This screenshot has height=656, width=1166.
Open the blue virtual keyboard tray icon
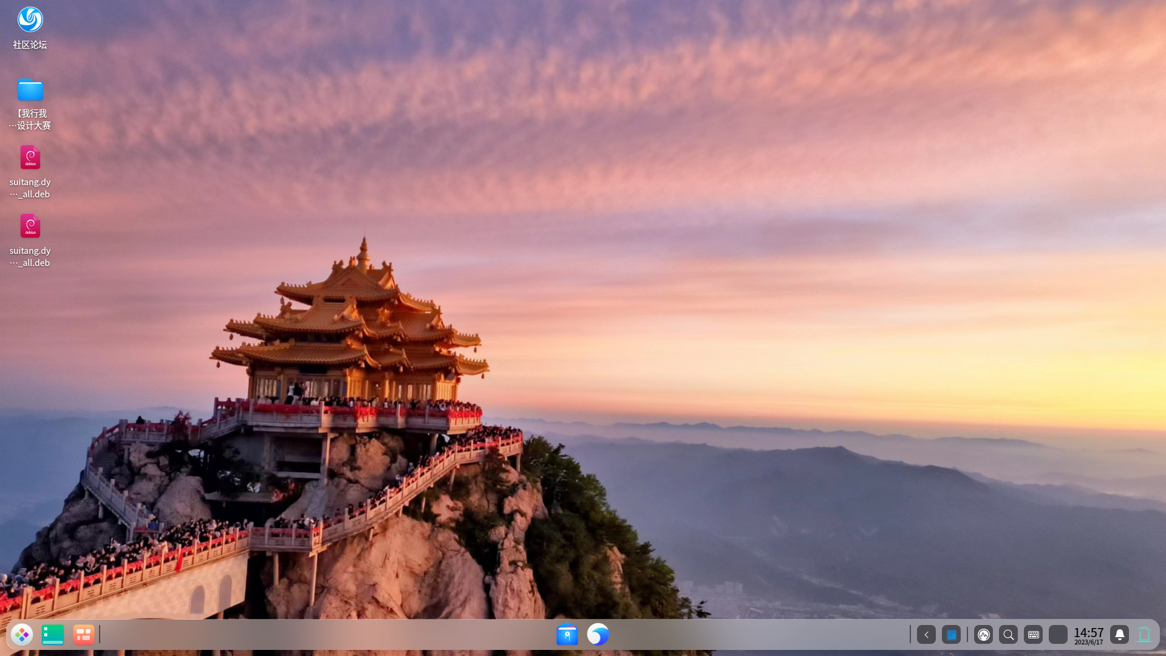[x=951, y=634]
